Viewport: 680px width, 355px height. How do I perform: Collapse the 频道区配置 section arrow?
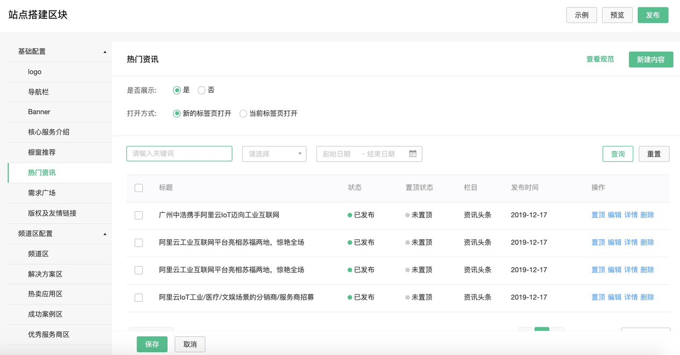point(105,234)
